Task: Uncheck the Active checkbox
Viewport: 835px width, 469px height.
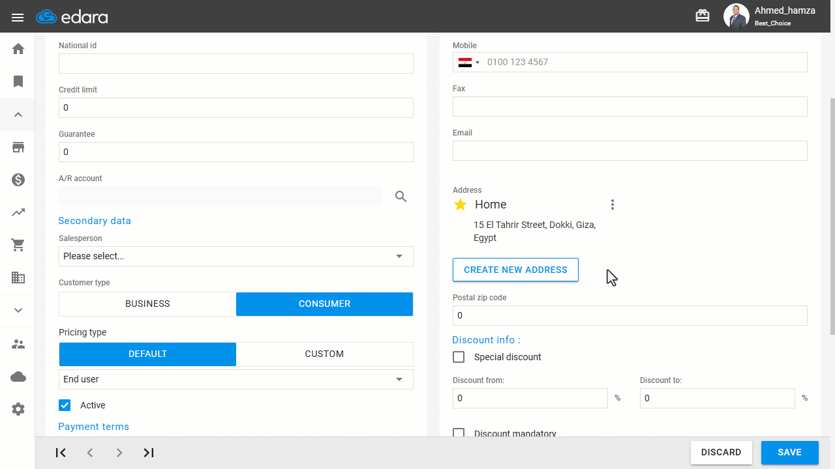Action: tap(65, 405)
